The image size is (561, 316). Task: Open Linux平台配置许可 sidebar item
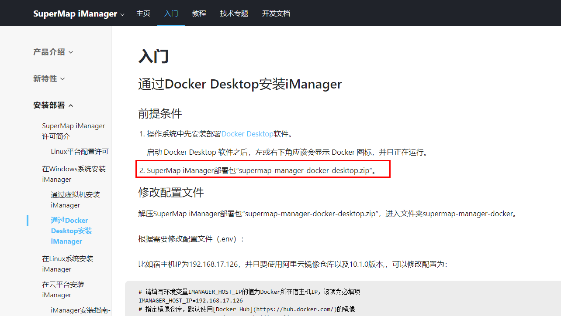coord(80,152)
